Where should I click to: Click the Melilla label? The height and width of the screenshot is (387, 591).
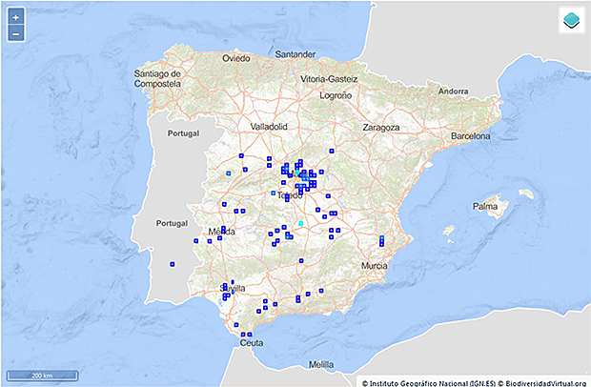[321, 364]
